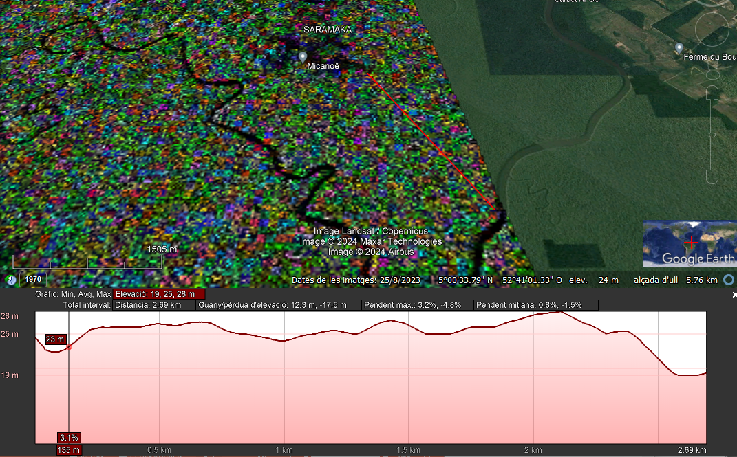Click the 23 m elevation marker on graph
The width and height of the screenshot is (737, 457).
coord(56,339)
